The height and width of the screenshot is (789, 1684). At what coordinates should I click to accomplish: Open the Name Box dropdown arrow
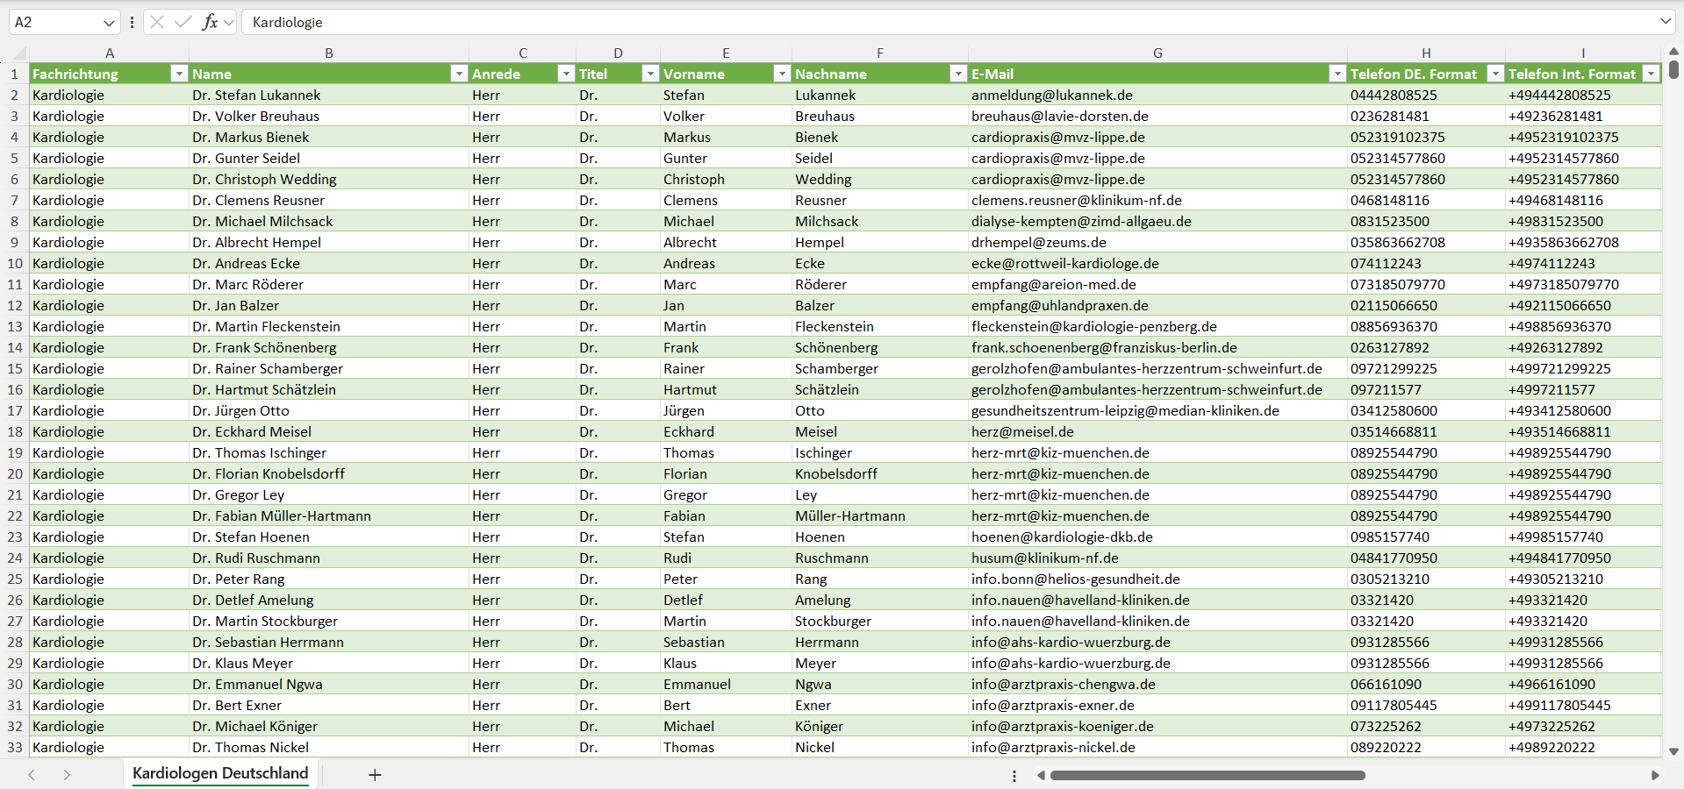(109, 22)
